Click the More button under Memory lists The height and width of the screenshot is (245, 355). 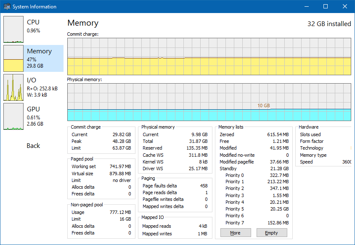pyautogui.click(x=236, y=233)
